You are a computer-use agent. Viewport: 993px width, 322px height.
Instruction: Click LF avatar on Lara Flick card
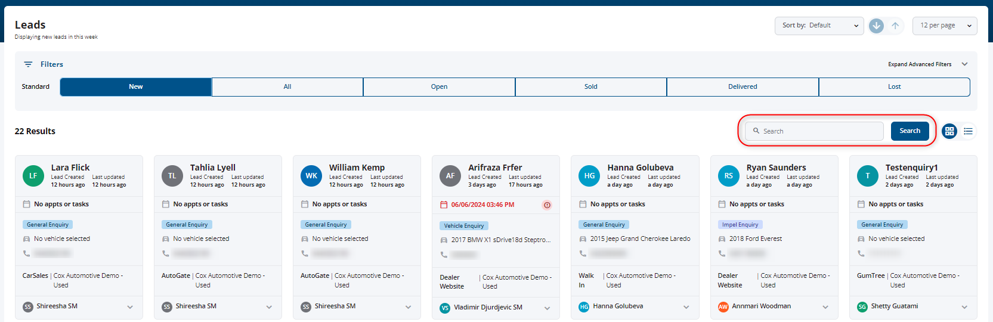33,176
